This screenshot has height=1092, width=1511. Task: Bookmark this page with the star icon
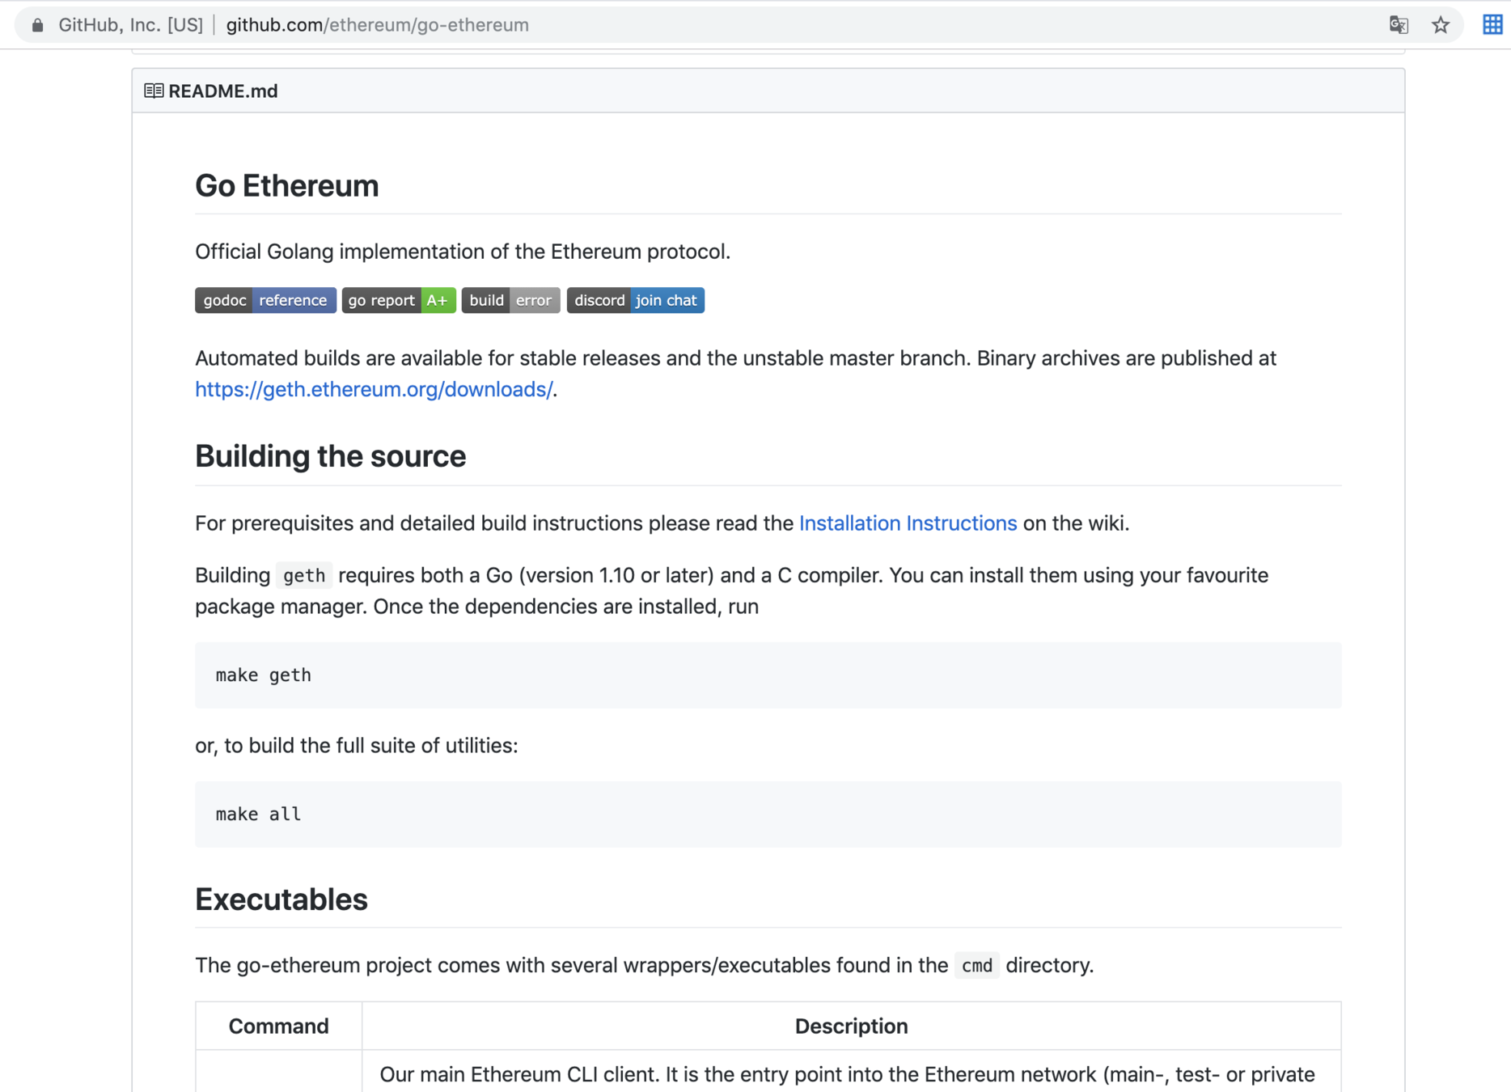pos(1441,25)
